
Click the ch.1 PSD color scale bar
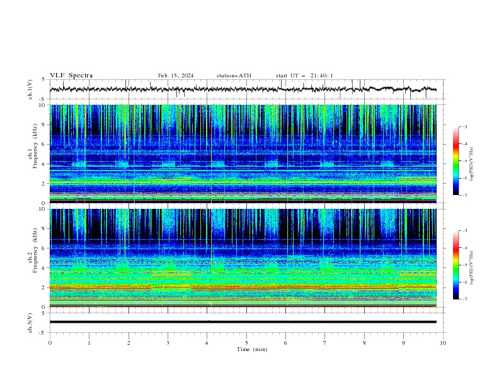(x=456, y=161)
